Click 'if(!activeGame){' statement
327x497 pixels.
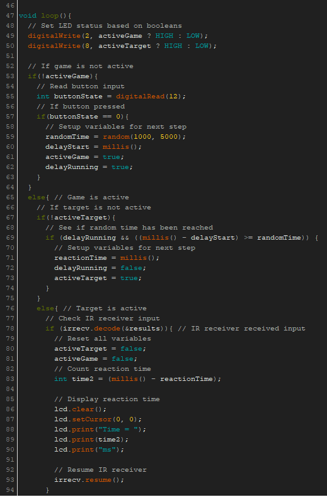point(63,76)
